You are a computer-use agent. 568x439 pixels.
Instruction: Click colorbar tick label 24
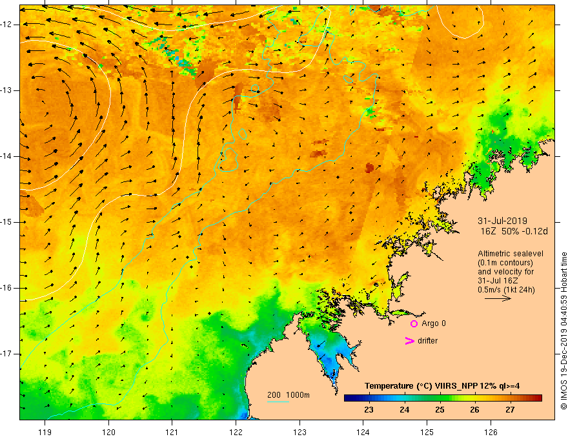[x=404, y=410]
